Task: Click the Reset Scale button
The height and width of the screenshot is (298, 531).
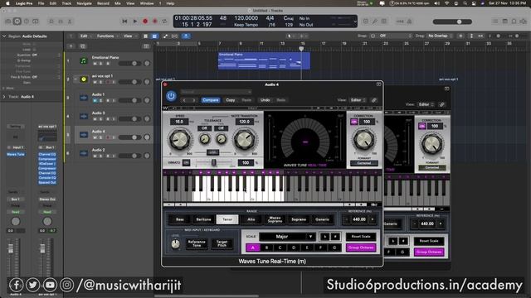Action: [x=361, y=237]
